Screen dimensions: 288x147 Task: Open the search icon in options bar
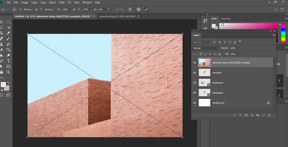click(276, 10)
